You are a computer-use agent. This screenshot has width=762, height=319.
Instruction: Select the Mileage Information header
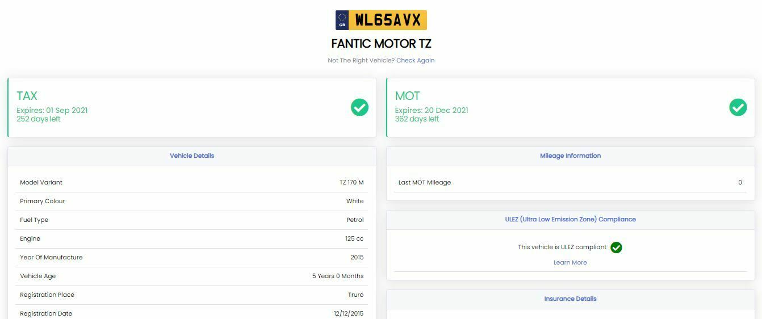pos(570,156)
